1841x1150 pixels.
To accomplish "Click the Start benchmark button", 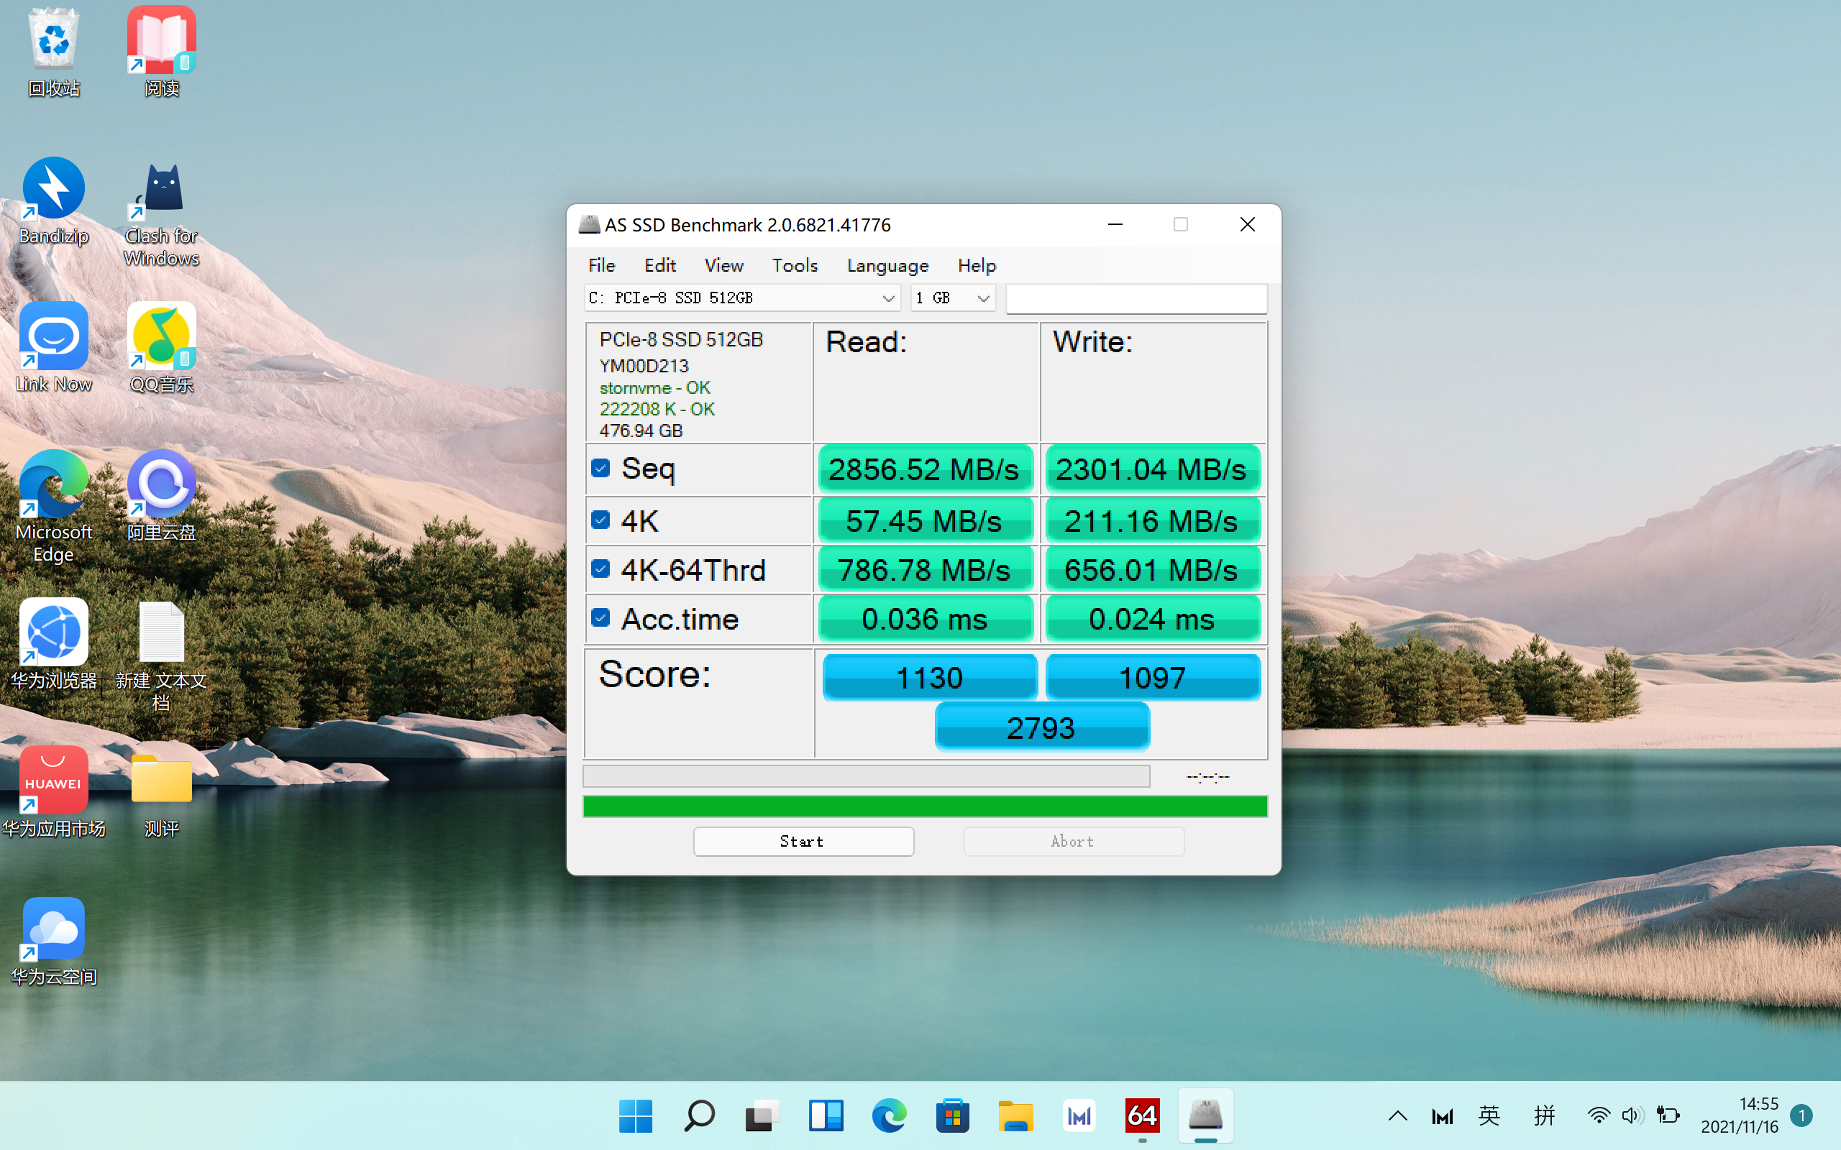I will [802, 842].
